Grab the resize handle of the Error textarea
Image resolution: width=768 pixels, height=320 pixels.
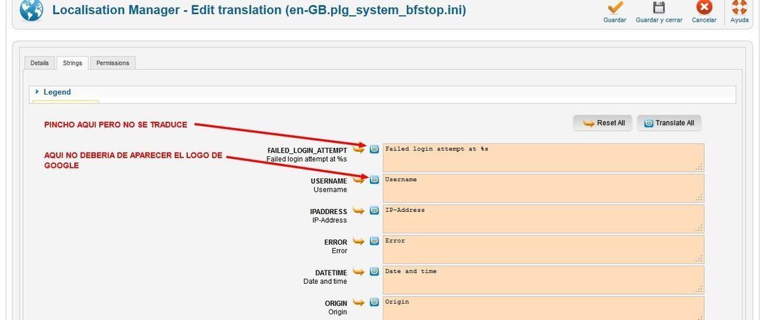[x=700, y=259]
